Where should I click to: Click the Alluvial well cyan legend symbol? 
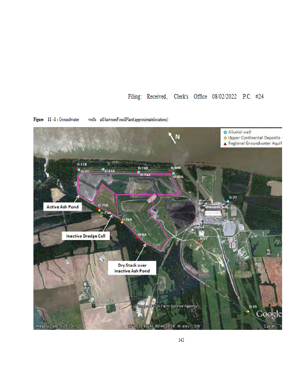point(225,133)
